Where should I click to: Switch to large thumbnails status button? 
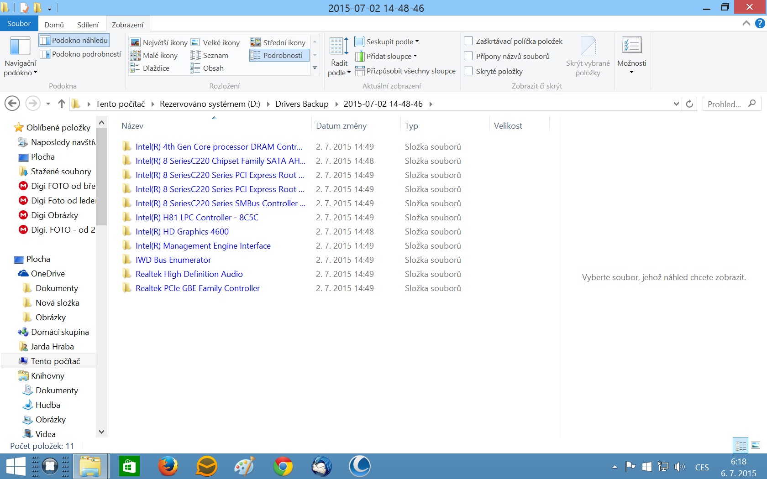pos(756,445)
